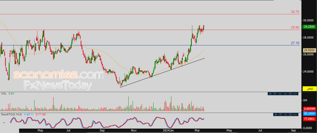The width and height of the screenshot is (317, 133).
Task: Open more options for SlowSTO pane
Action: pos(295,115)
